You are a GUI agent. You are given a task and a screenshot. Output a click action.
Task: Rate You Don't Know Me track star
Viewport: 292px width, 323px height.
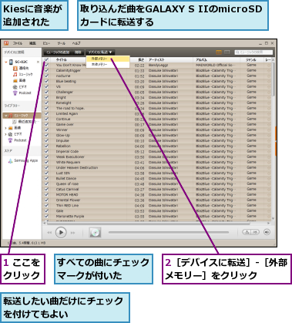click(x=269, y=66)
